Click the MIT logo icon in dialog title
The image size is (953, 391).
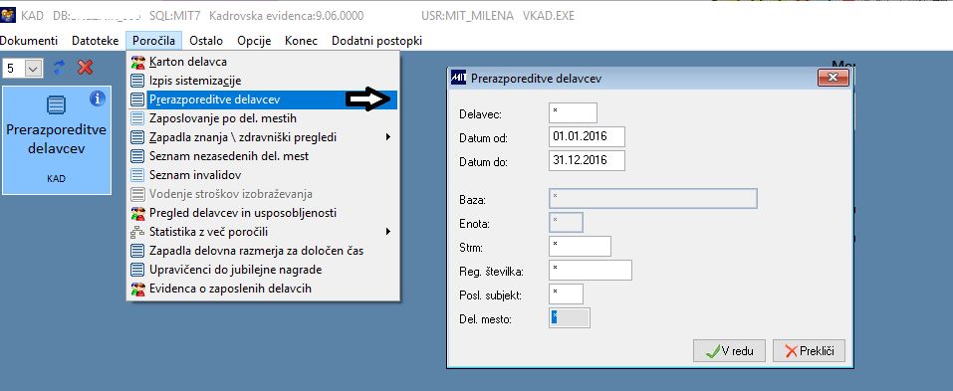[459, 78]
